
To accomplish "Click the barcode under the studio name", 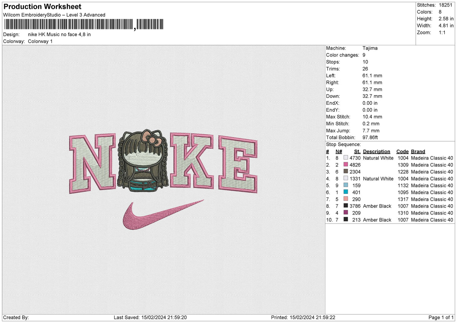I will tap(84, 25).
